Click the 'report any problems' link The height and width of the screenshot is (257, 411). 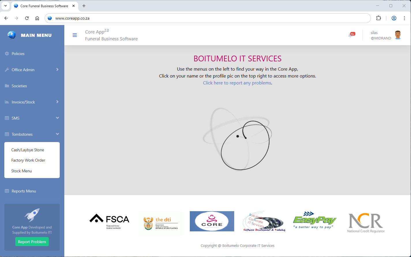(x=237, y=83)
